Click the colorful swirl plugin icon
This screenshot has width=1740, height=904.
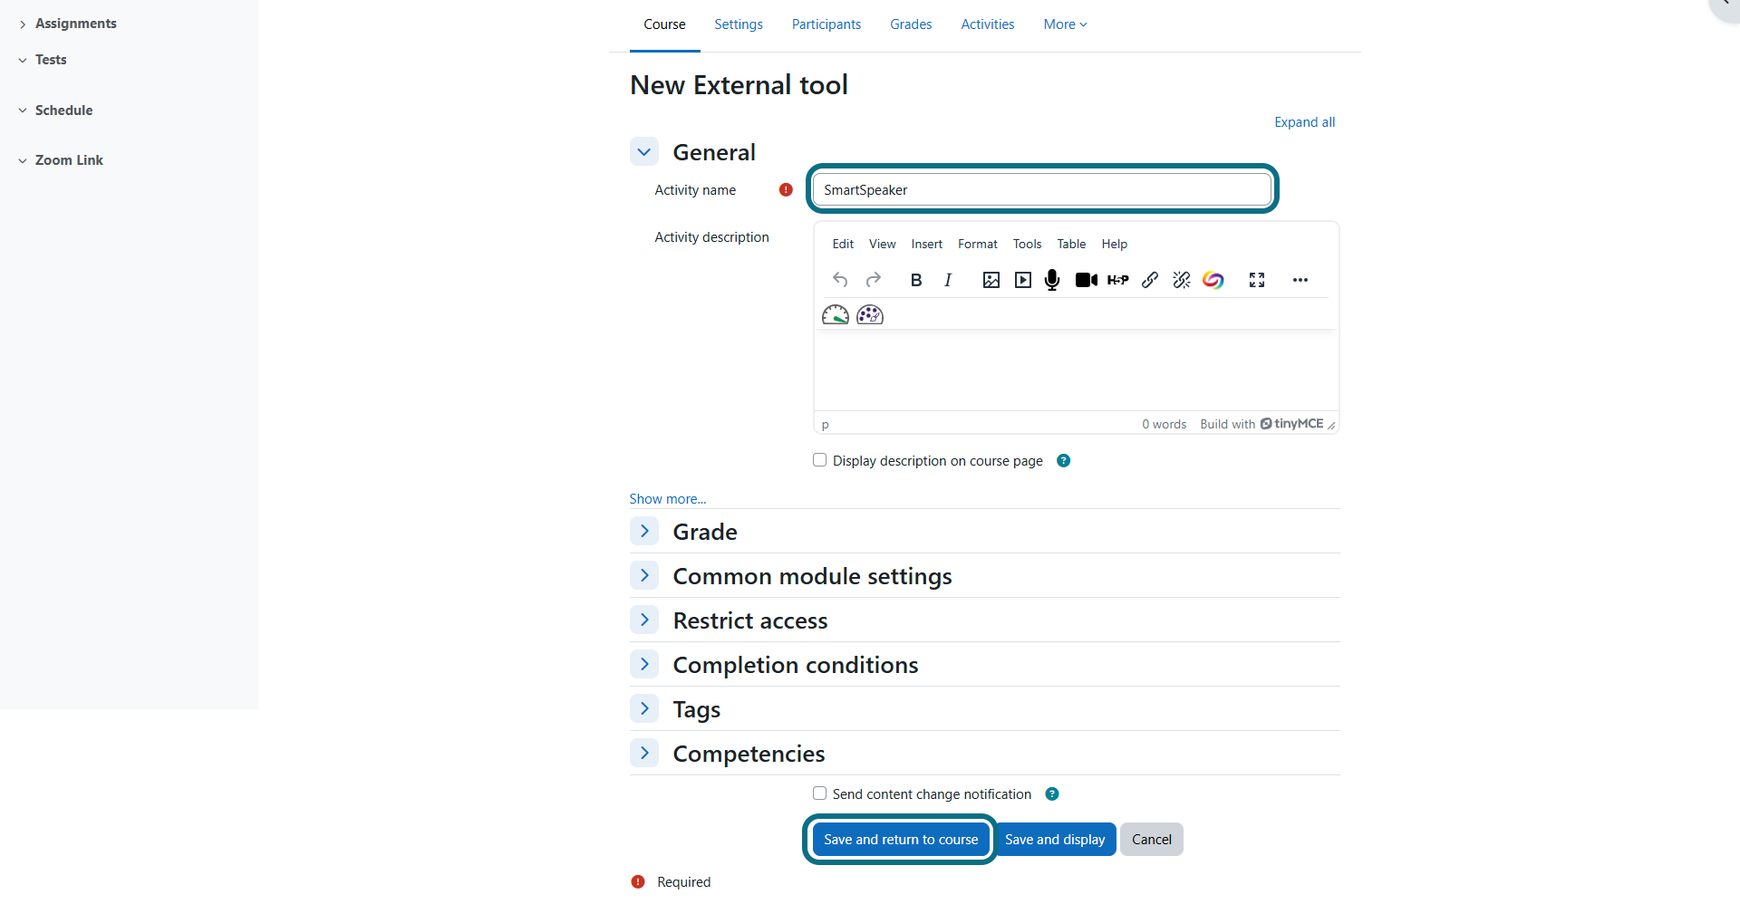1213,280
